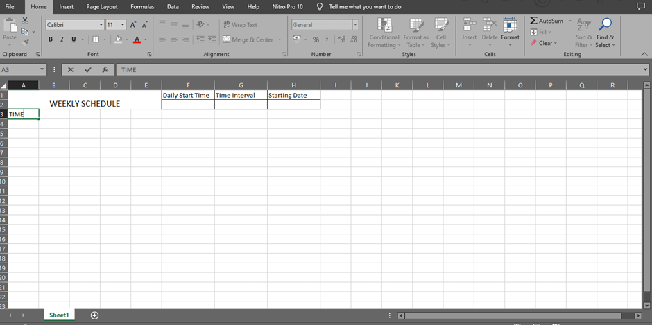Click the horizontal scrollbar thumb
The height and width of the screenshot is (325, 652).
click(x=513, y=315)
